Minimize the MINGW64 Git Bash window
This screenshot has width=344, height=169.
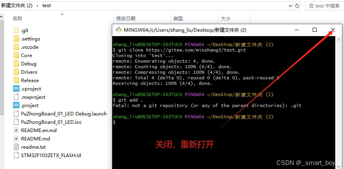coord(297,30)
